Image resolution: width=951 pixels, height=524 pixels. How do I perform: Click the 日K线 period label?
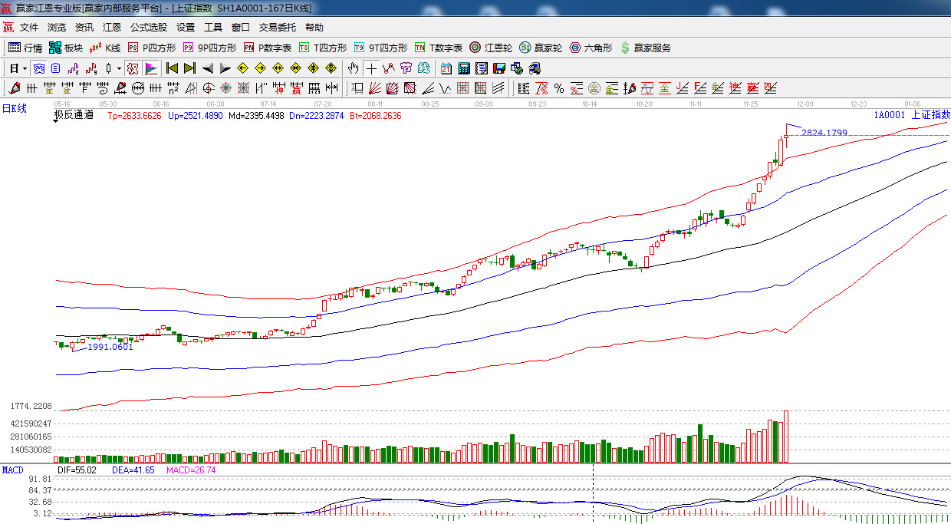(x=14, y=109)
